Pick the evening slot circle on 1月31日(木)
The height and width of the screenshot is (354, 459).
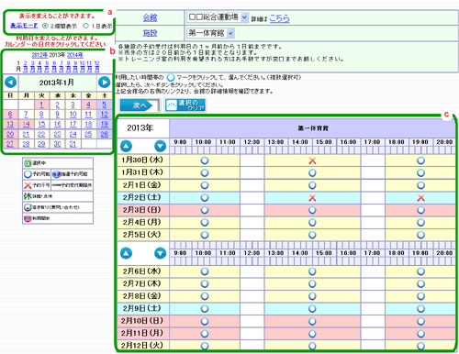(421, 172)
